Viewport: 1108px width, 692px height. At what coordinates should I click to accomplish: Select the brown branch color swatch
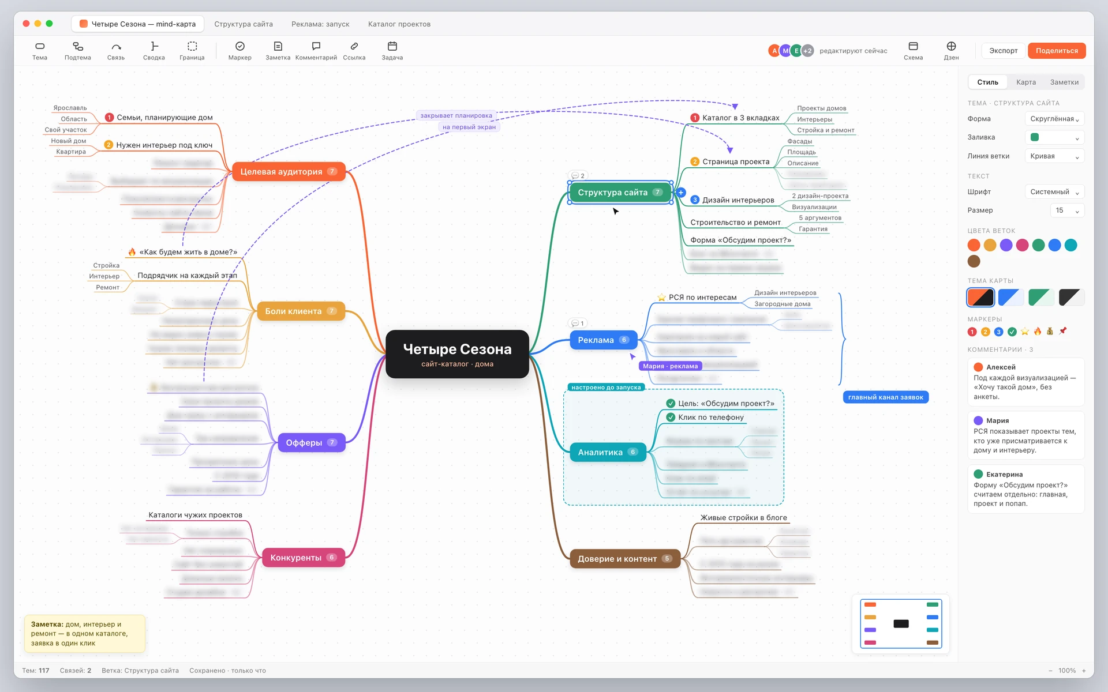pyautogui.click(x=974, y=261)
